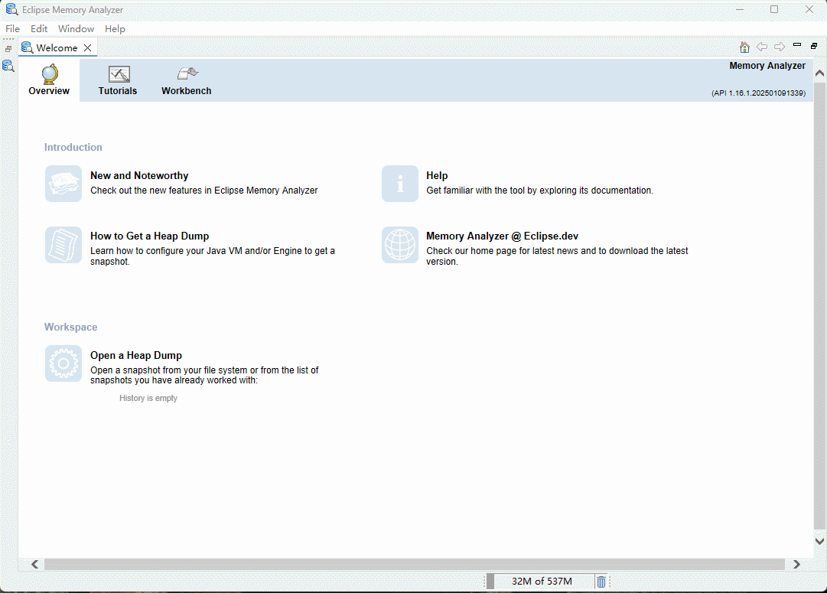This screenshot has width=827, height=593.
Task: Click the restore icon beside the forward arrow
Action: (814, 47)
